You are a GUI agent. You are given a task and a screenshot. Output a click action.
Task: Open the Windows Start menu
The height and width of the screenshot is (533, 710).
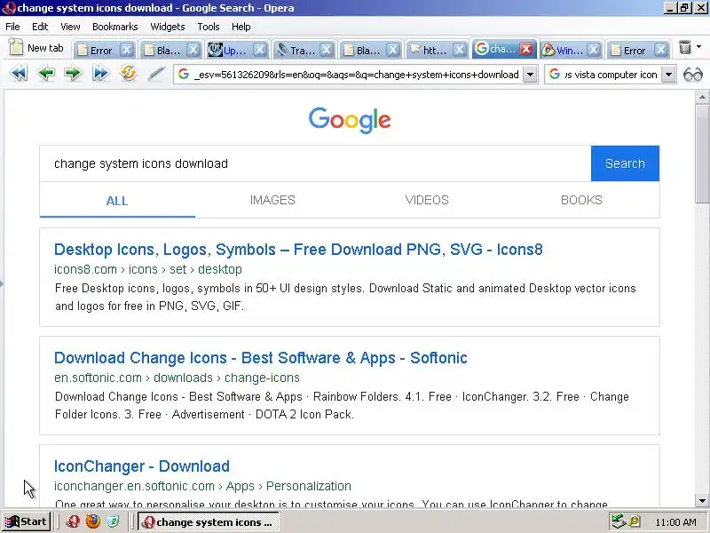click(26, 521)
